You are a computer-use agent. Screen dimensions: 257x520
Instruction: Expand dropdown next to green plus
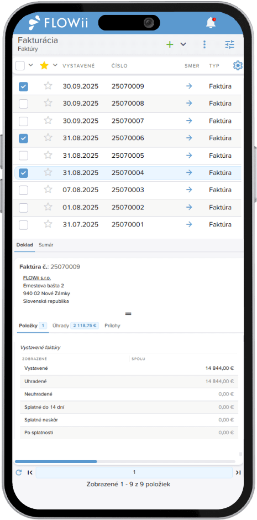(183, 44)
